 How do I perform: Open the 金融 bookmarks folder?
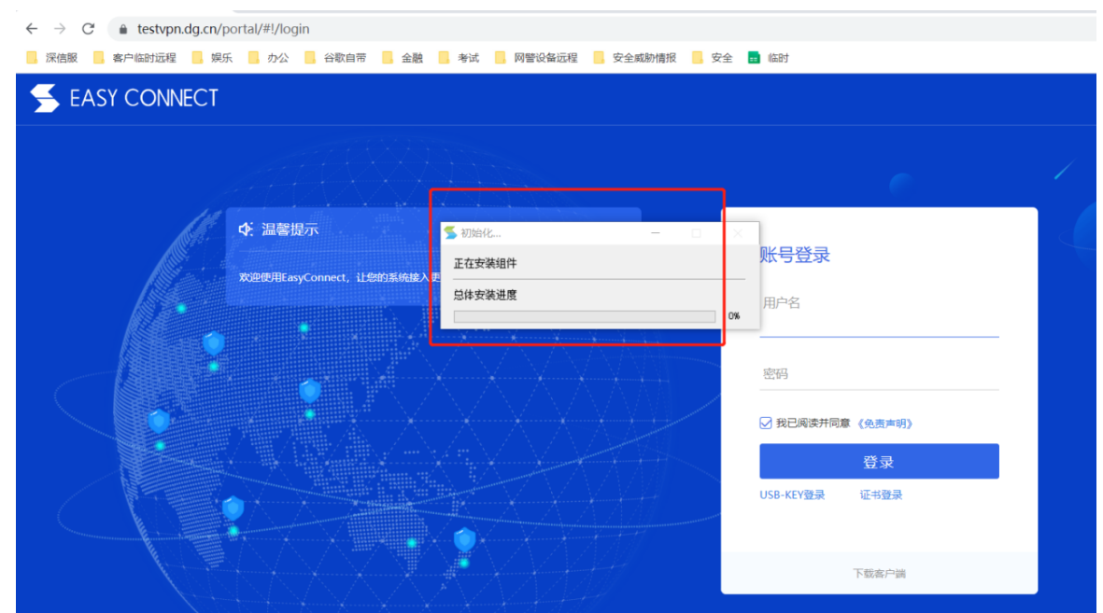pyautogui.click(x=403, y=58)
